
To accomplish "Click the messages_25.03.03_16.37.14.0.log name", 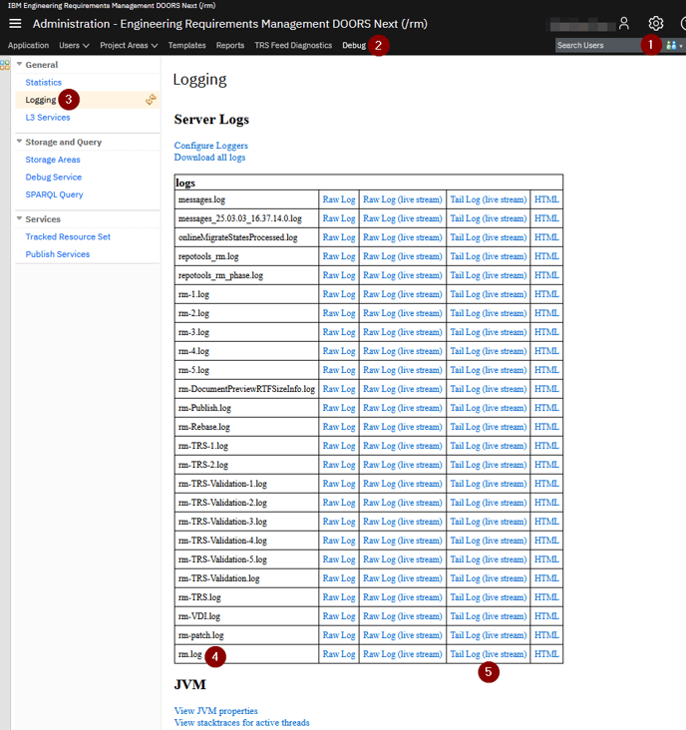I will [239, 218].
